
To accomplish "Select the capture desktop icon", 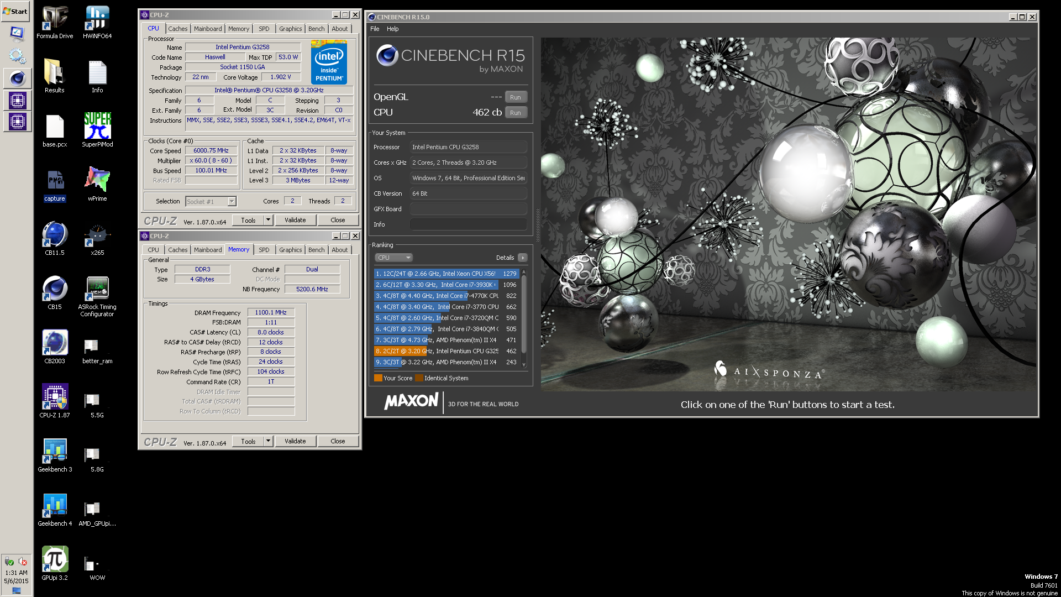I will coord(55,185).
